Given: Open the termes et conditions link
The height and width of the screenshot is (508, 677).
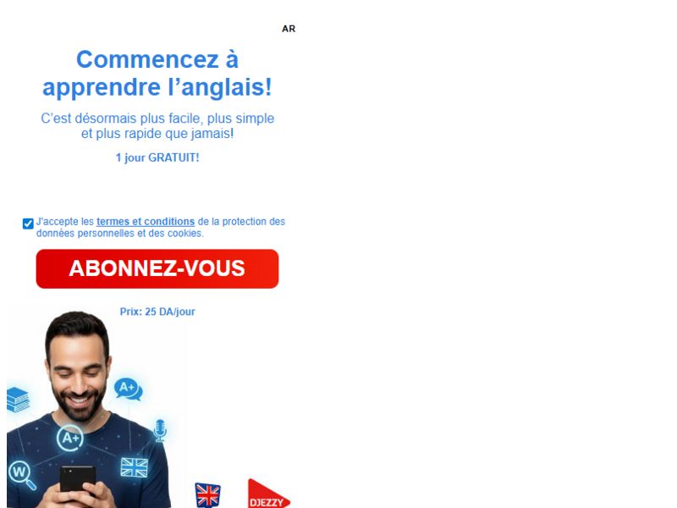Looking at the screenshot, I should tap(146, 222).
